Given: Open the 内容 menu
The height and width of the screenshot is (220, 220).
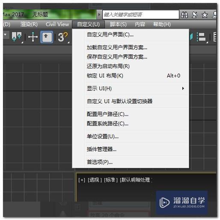Looking at the screenshot, I should pos(140,24).
